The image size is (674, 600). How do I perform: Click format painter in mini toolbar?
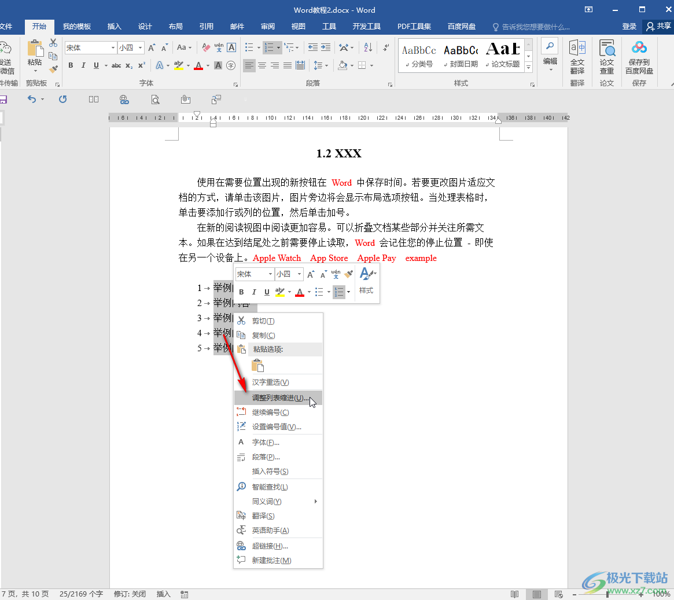pyautogui.click(x=349, y=274)
